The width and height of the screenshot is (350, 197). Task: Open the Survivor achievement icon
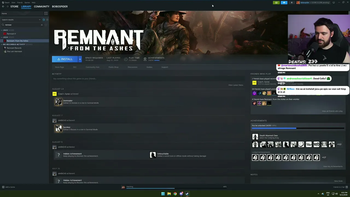click(59, 128)
